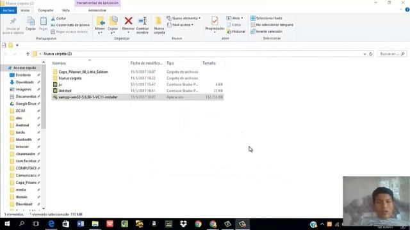
Task: Open the Archivo menu
Action: (8, 10)
